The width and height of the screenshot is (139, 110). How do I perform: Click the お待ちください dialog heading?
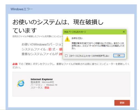(77, 38)
